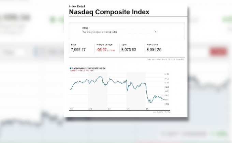Click the Open value 8,073.53
The width and height of the screenshot is (232, 143).
coord(129,50)
